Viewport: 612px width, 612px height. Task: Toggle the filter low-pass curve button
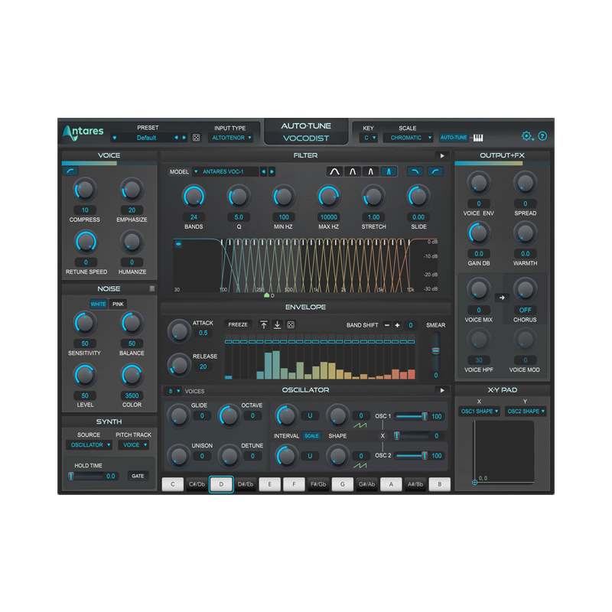415,171
